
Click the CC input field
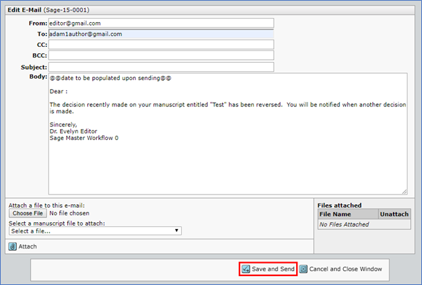click(160, 45)
